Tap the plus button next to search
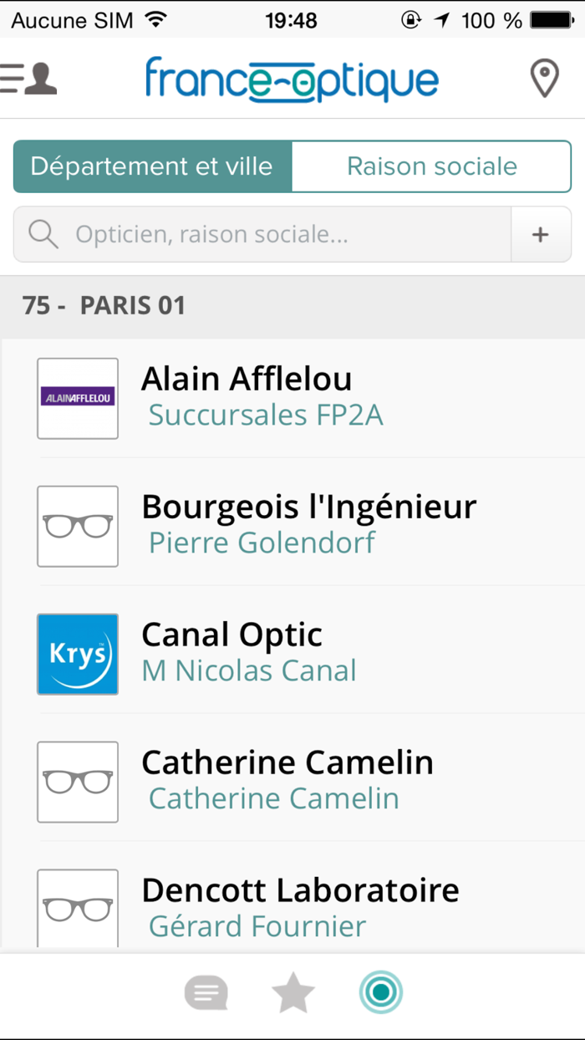This screenshot has width=585, height=1040. click(541, 234)
